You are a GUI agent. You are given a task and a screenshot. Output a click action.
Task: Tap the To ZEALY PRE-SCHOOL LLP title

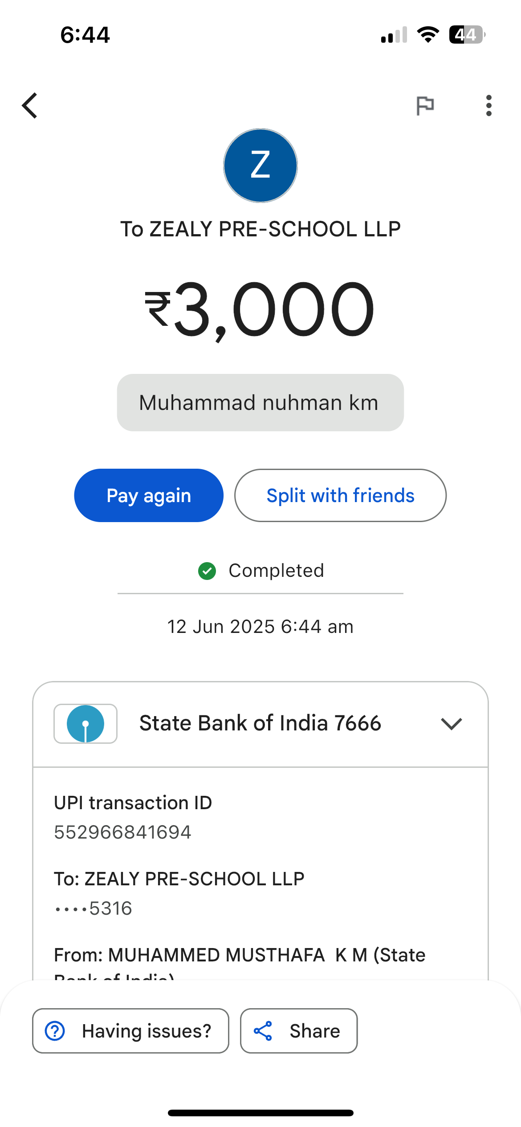point(260,229)
